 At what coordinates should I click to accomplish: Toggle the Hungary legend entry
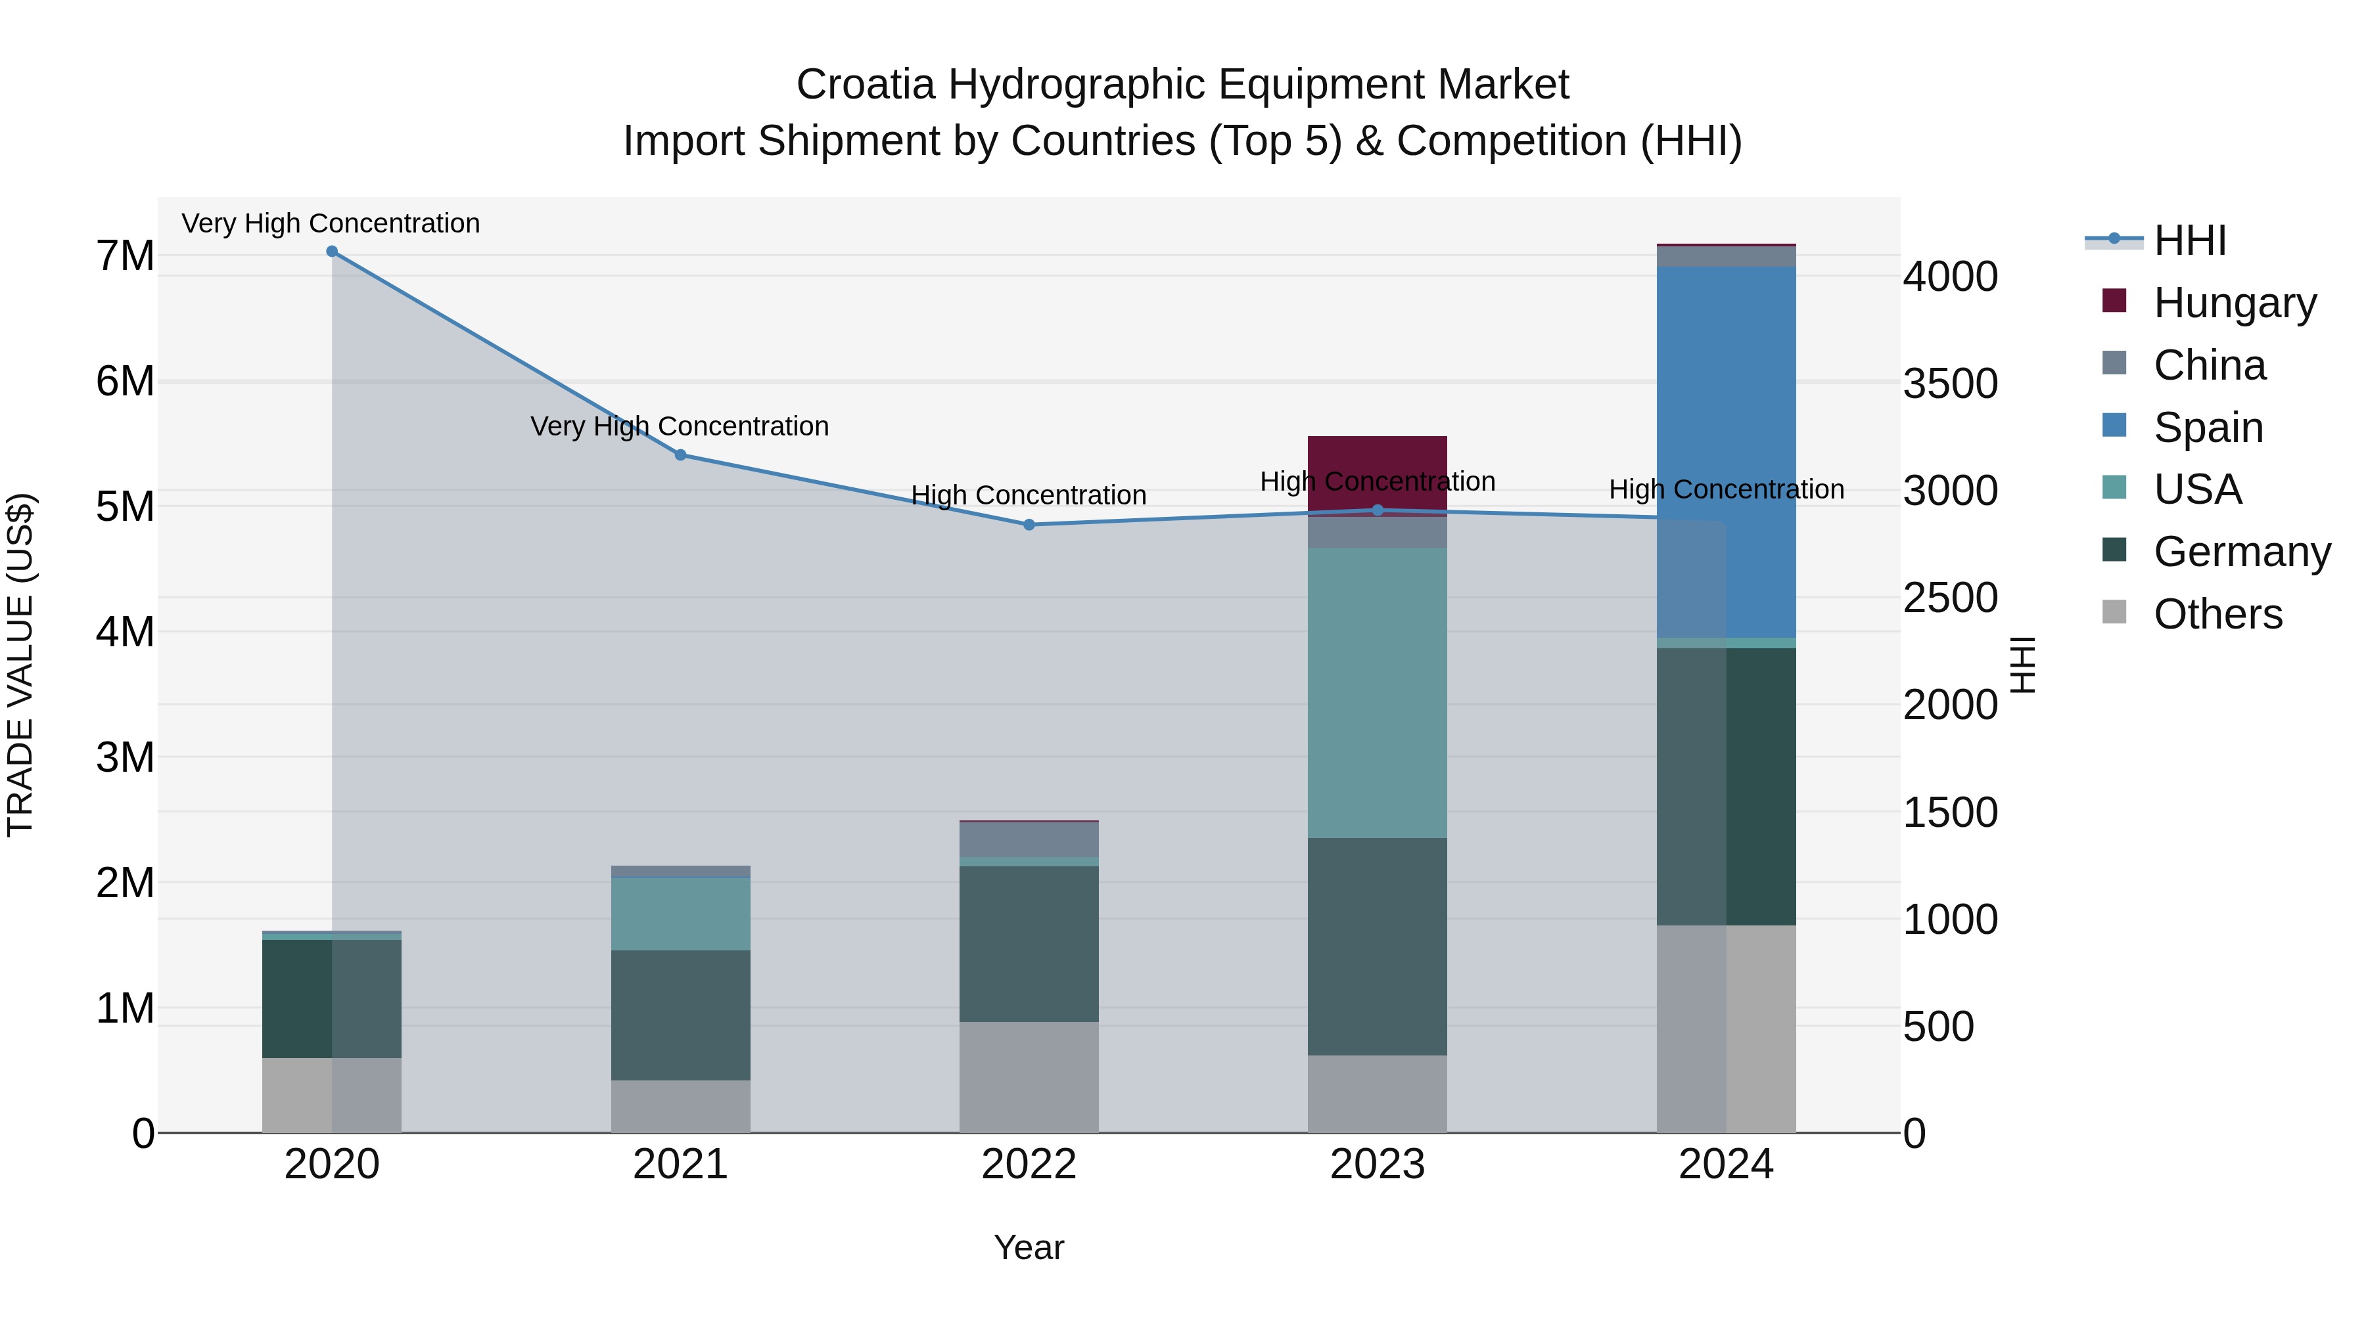(x=2209, y=302)
